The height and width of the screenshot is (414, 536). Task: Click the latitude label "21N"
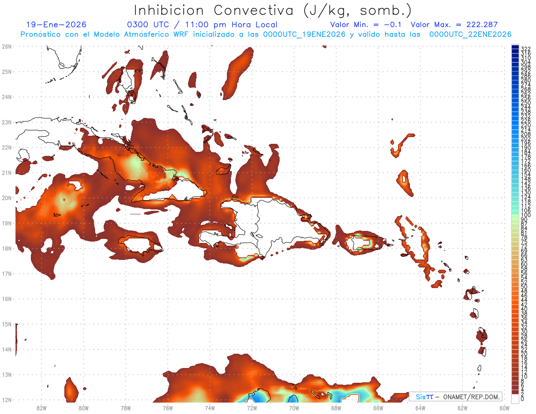click(6, 172)
